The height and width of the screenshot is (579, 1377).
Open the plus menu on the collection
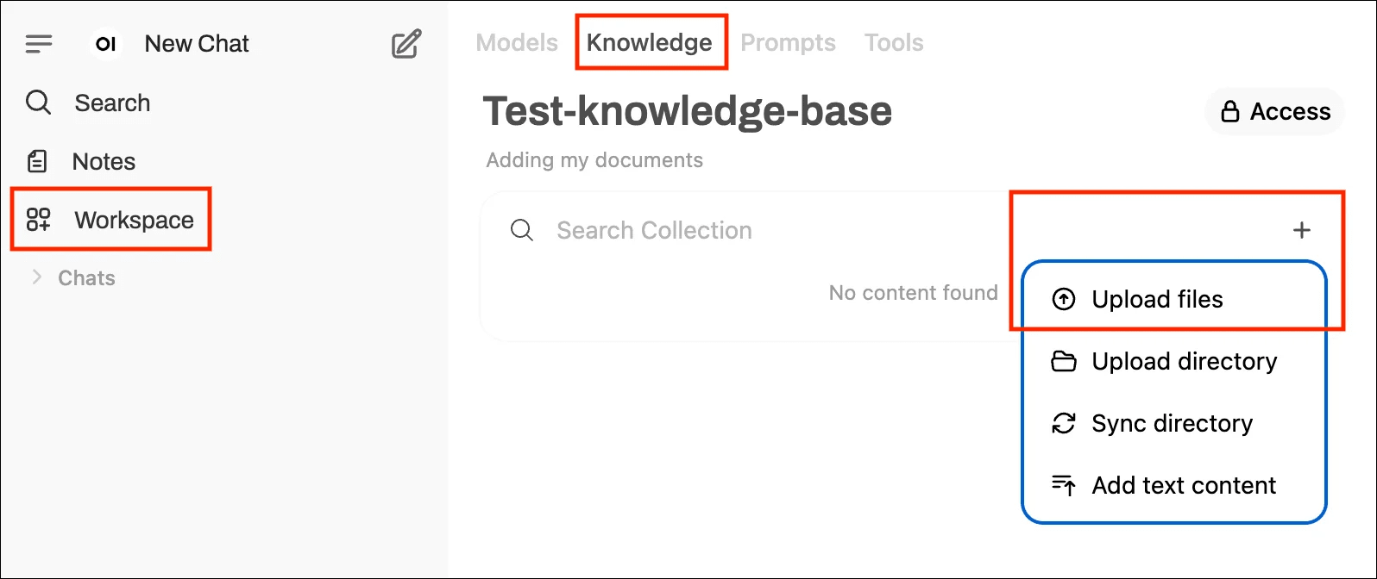(x=1302, y=230)
